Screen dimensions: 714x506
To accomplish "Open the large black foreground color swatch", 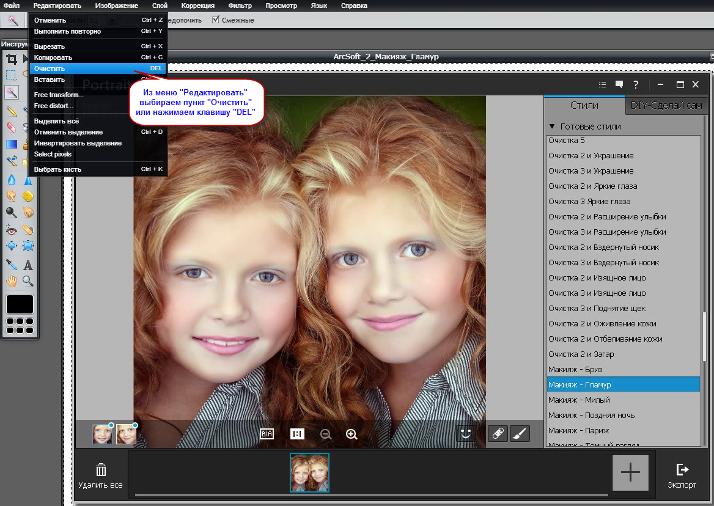I will (20, 304).
